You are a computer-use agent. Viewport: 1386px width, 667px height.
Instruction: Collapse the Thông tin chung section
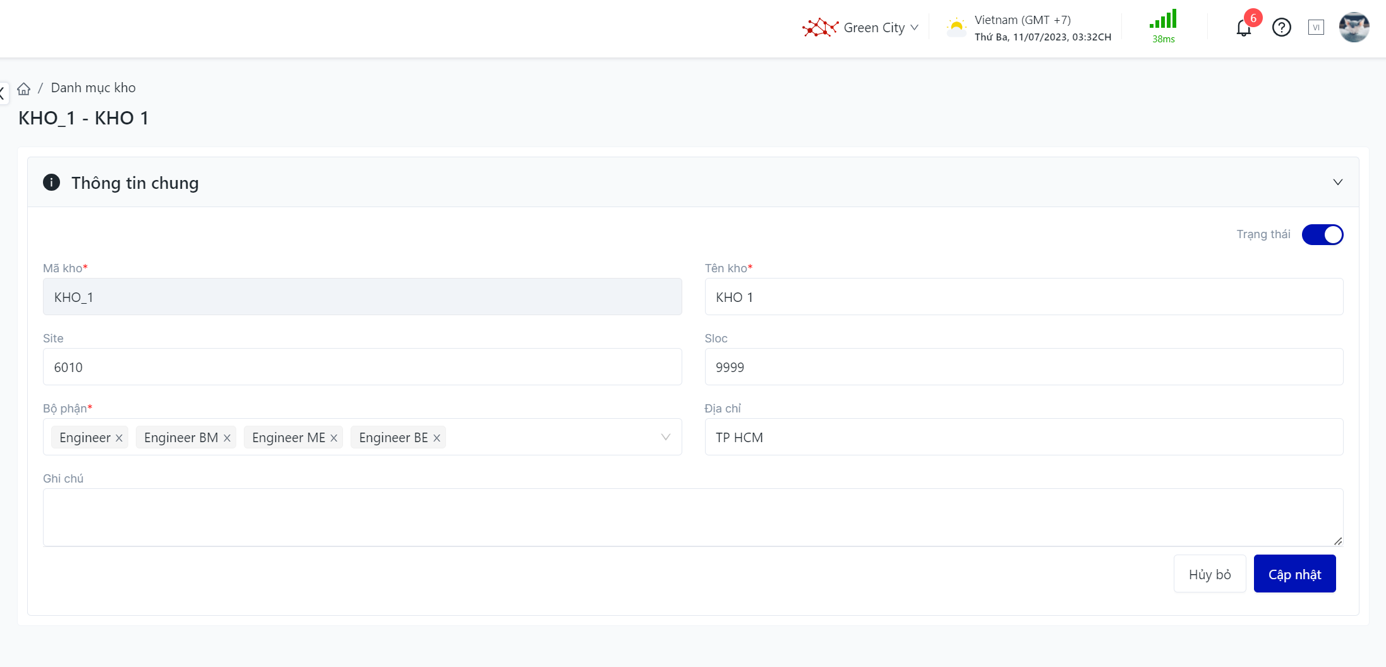(1337, 183)
